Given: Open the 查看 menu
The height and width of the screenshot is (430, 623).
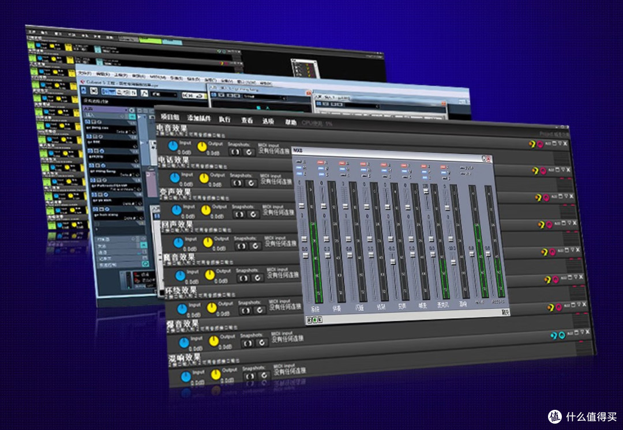Looking at the screenshot, I should 247,120.
